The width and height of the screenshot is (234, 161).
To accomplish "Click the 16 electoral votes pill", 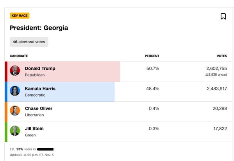I will pyautogui.click(x=29, y=42).
